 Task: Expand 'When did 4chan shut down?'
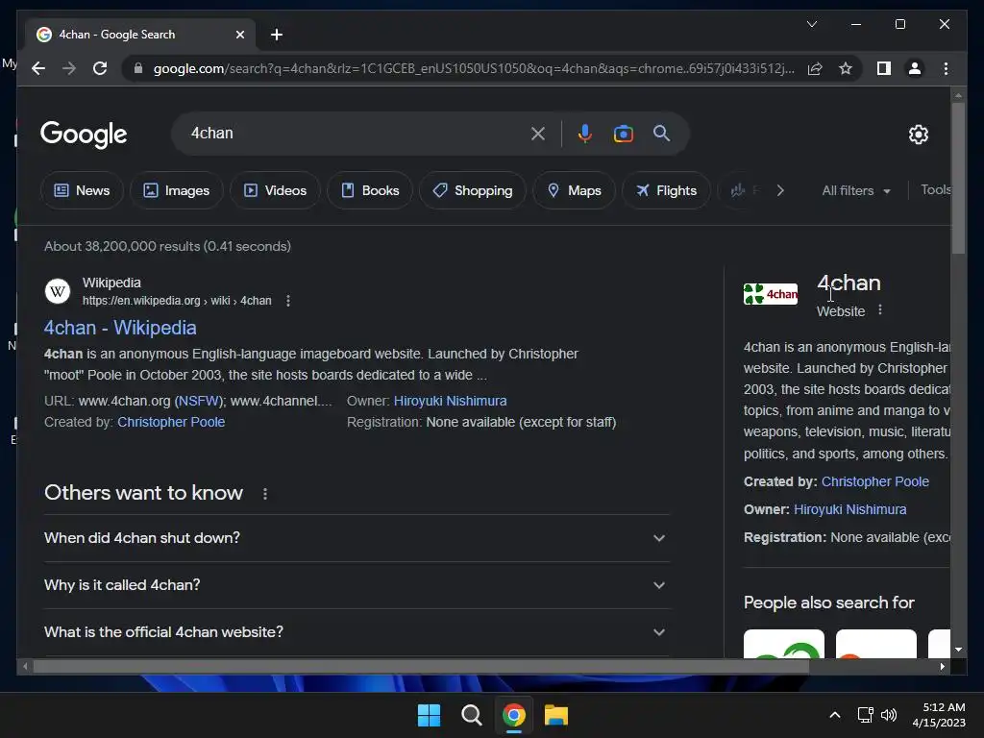357,538
